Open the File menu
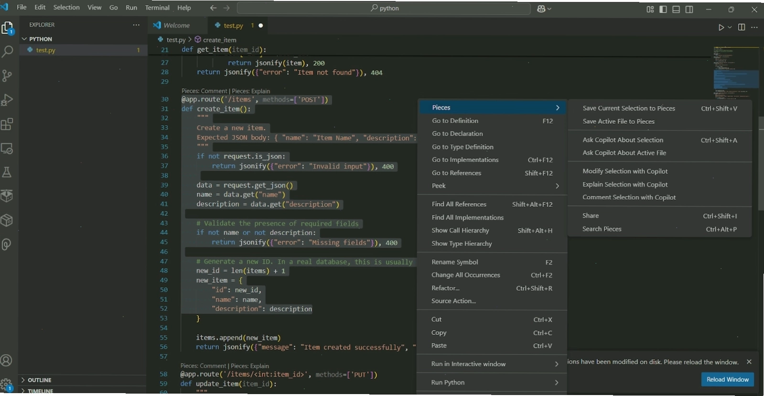 pyautogui.click(x=22, y=7)
